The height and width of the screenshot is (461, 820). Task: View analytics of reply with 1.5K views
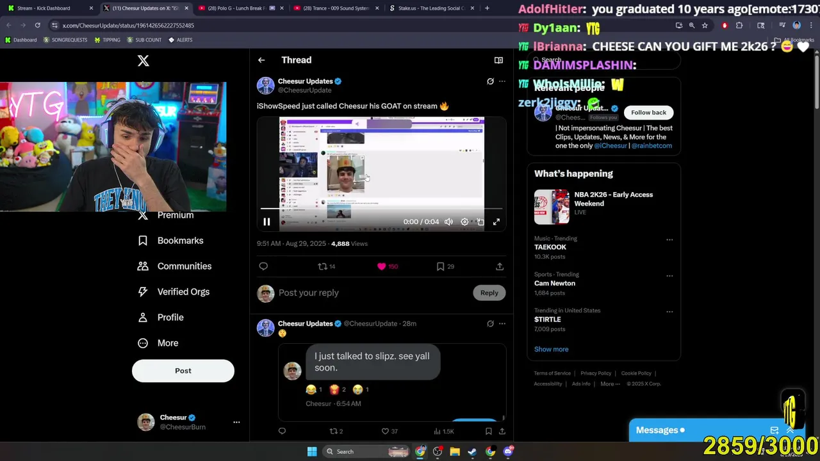click(443, 432)
